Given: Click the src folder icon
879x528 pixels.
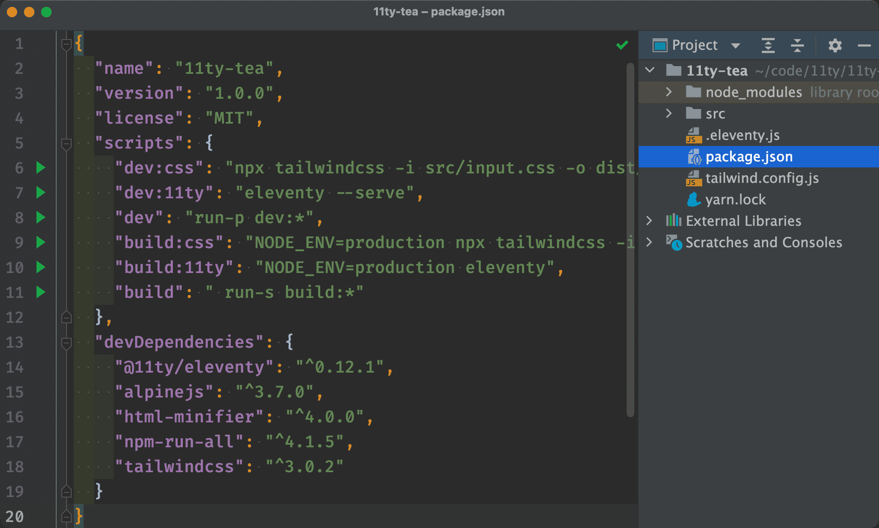Looking at the screenshot, I should pyautogui.click(x=693, y=113).
